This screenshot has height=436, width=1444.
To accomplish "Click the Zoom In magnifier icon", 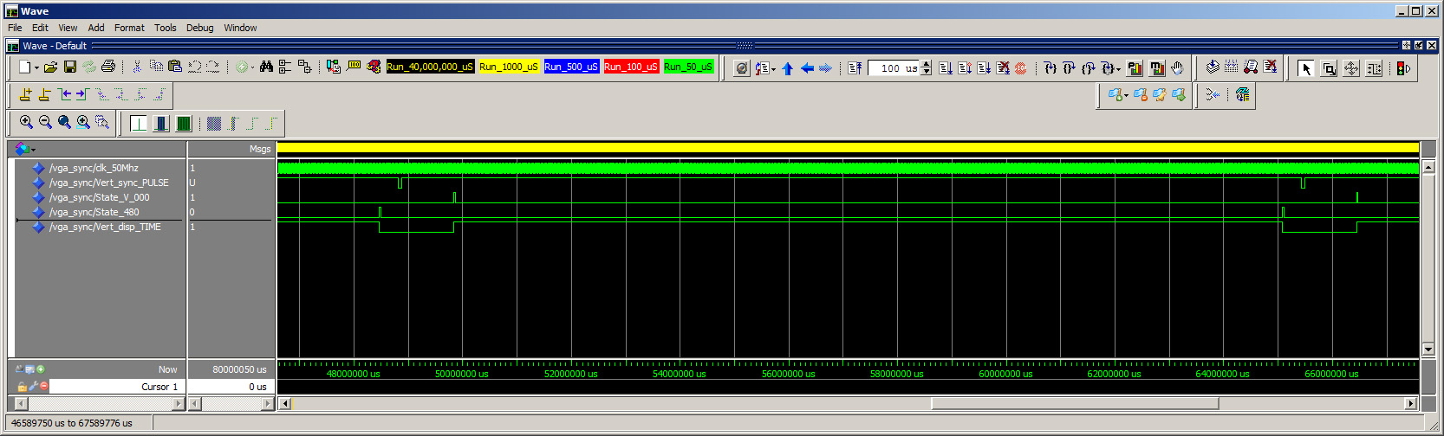I will click(x=26, y=123).
